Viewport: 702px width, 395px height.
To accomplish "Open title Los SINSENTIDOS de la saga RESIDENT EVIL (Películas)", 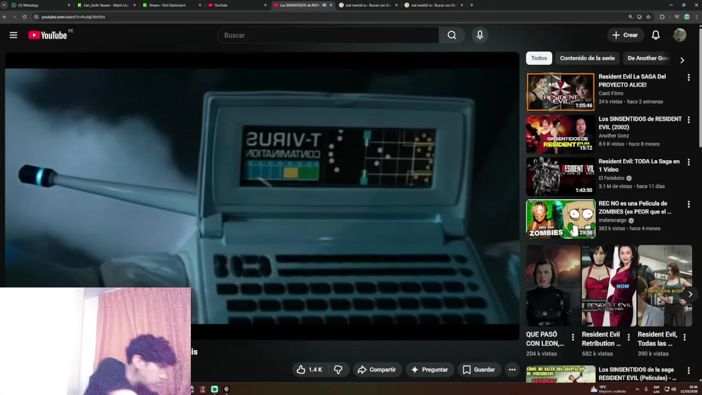I will click(x=637, y=374).
